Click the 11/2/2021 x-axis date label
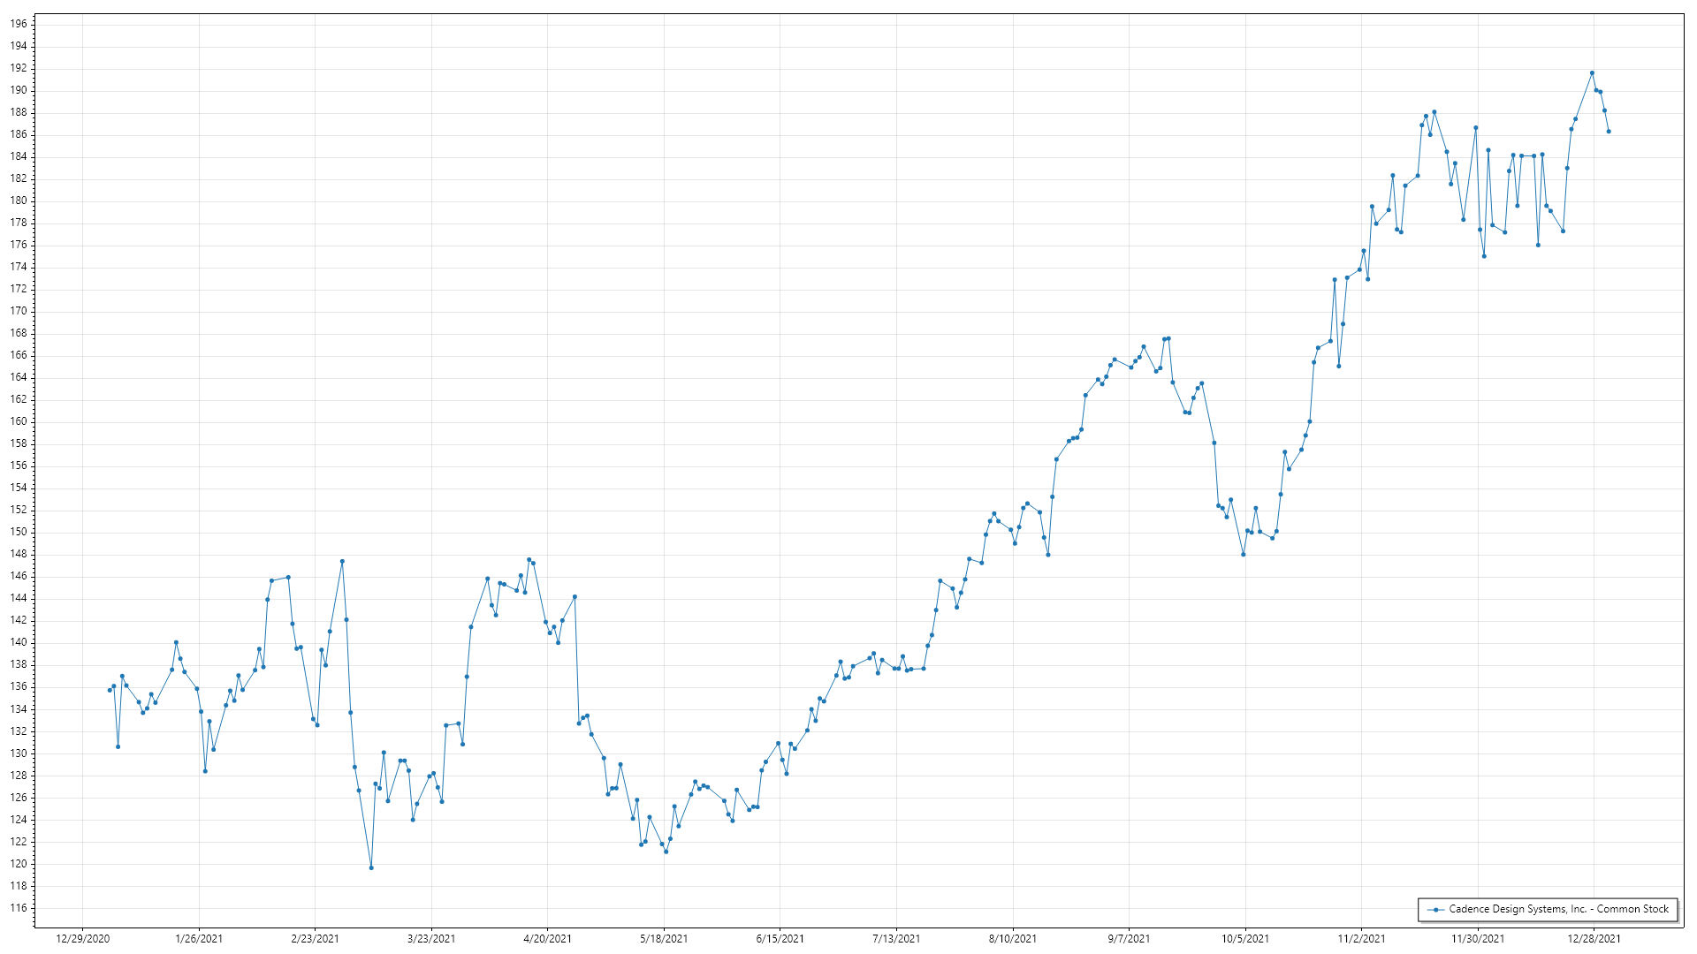 (1361, 938)
